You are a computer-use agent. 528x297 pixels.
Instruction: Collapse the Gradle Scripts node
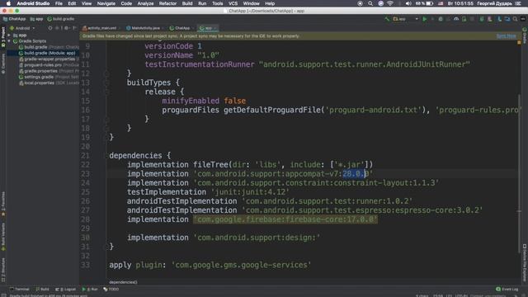tap(9, 41)
